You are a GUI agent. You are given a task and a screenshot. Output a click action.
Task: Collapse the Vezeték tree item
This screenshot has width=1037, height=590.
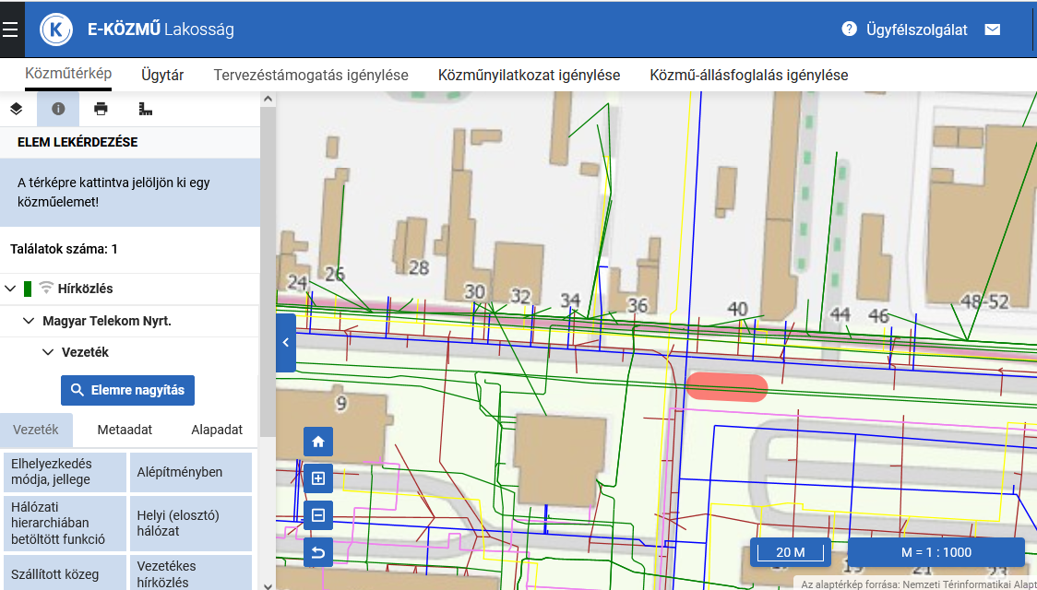click(x=47, y=352)
